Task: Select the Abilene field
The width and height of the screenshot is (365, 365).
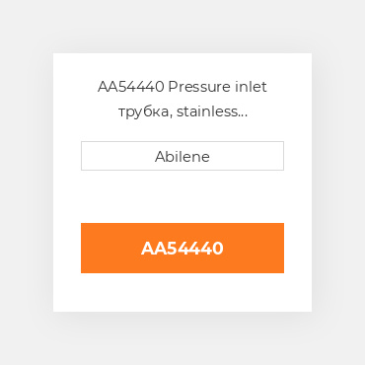Action: (x=182, y=156)
